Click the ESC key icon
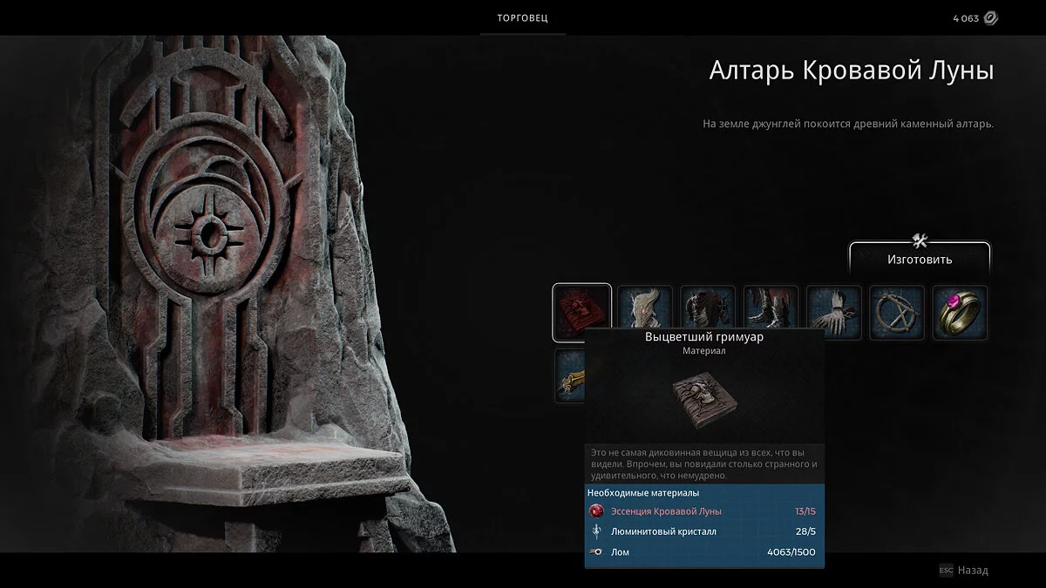1046x588 pixels. (946, 571)
